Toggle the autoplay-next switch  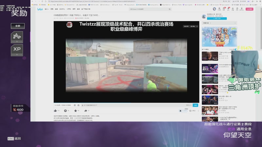click(236, 49)
